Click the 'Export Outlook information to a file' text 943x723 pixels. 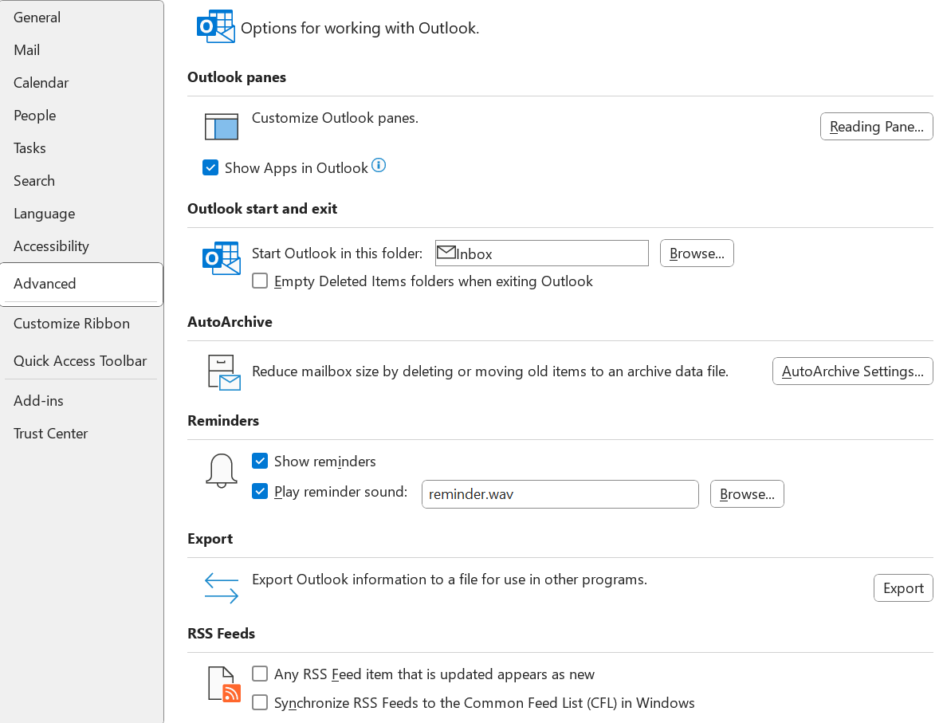pyautogui.click(x=450, y=580)
